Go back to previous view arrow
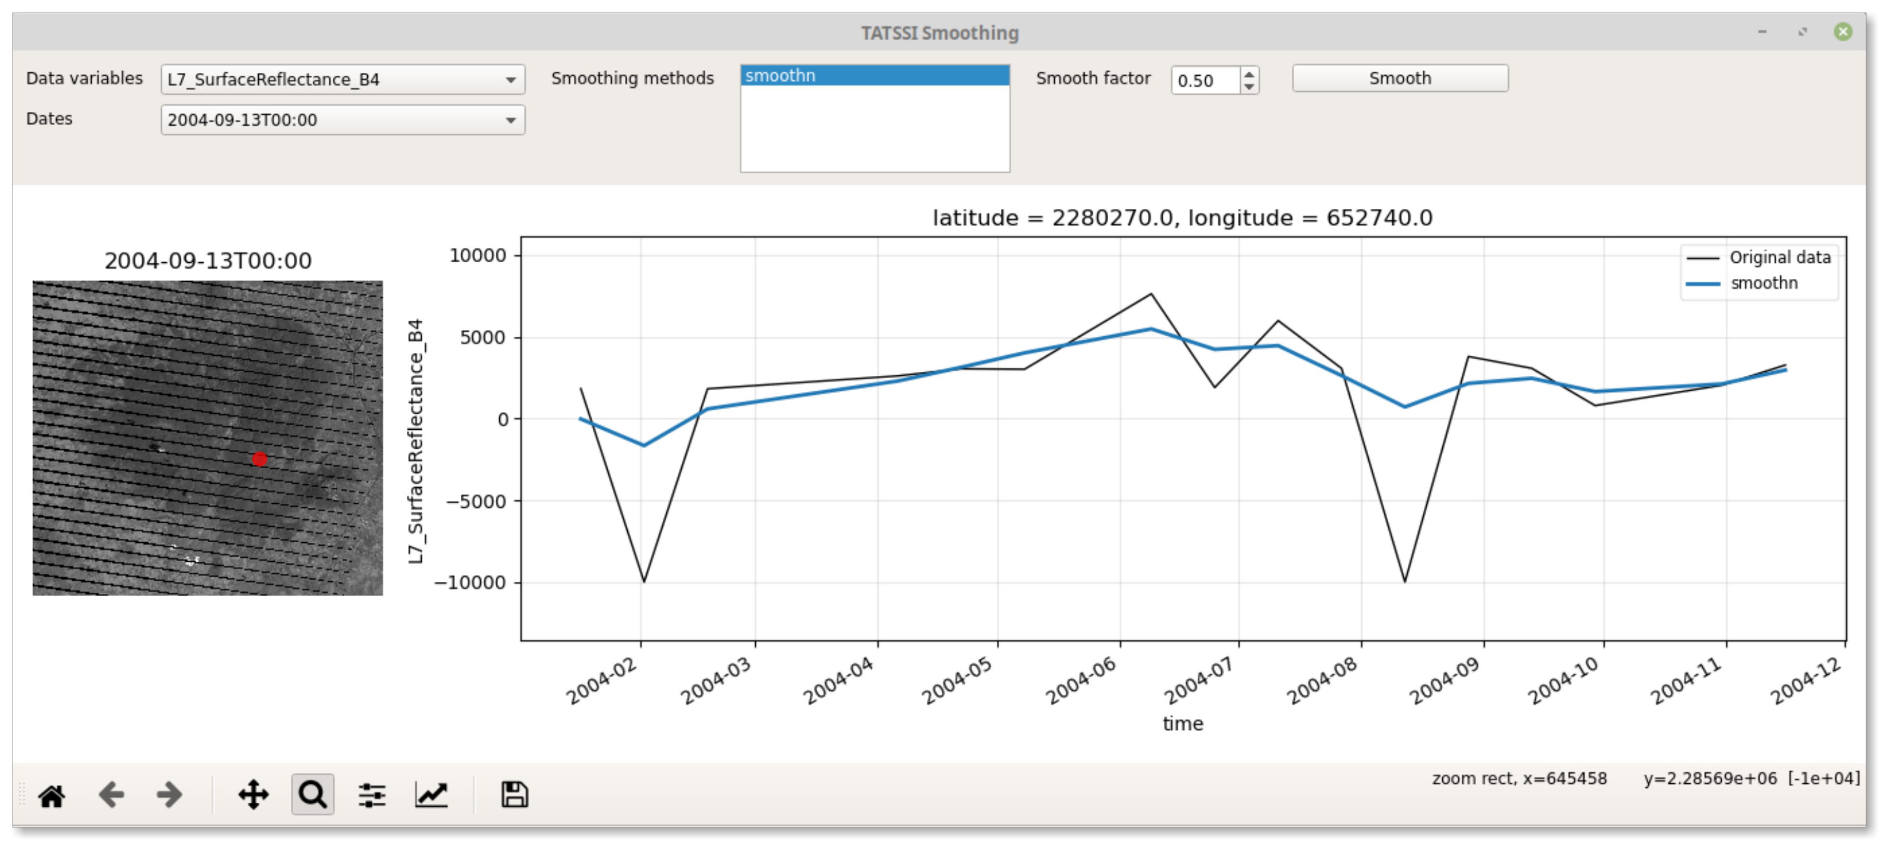This screenshot has height=856, width=1887. click(x=111, y=795)
